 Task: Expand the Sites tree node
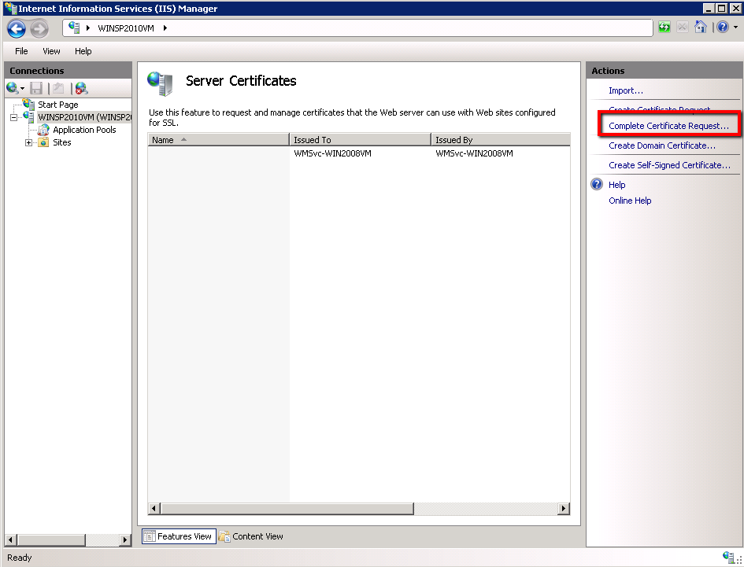29,142
